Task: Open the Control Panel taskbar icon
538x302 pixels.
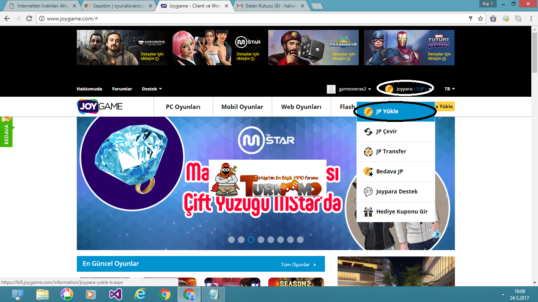Action: coord(18,294)
